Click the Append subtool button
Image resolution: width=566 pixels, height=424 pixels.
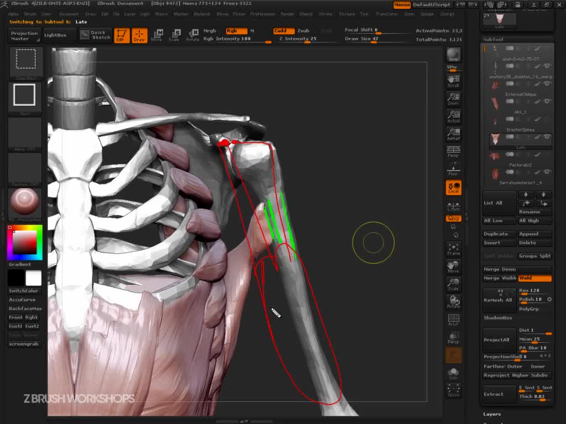click(x=534, y=234)
